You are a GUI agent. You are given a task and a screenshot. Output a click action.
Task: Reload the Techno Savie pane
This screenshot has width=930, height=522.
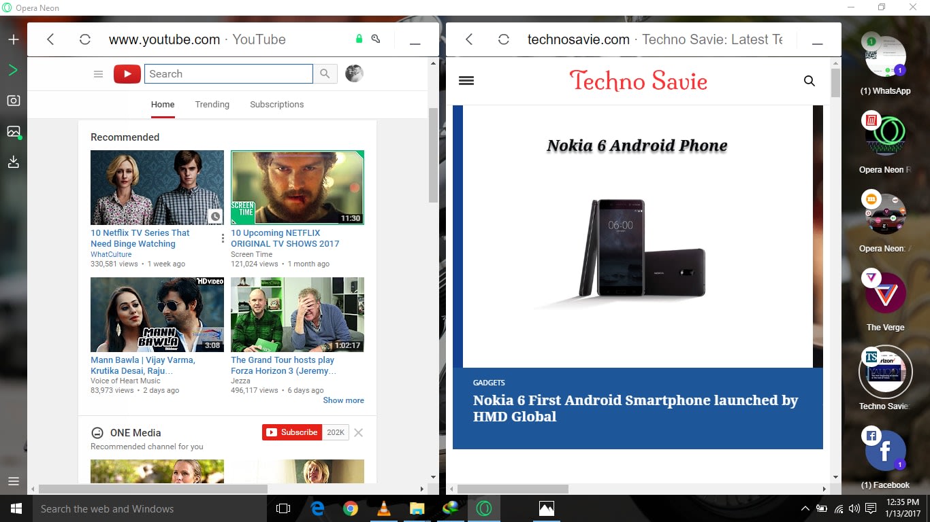(x=504, y=39)
